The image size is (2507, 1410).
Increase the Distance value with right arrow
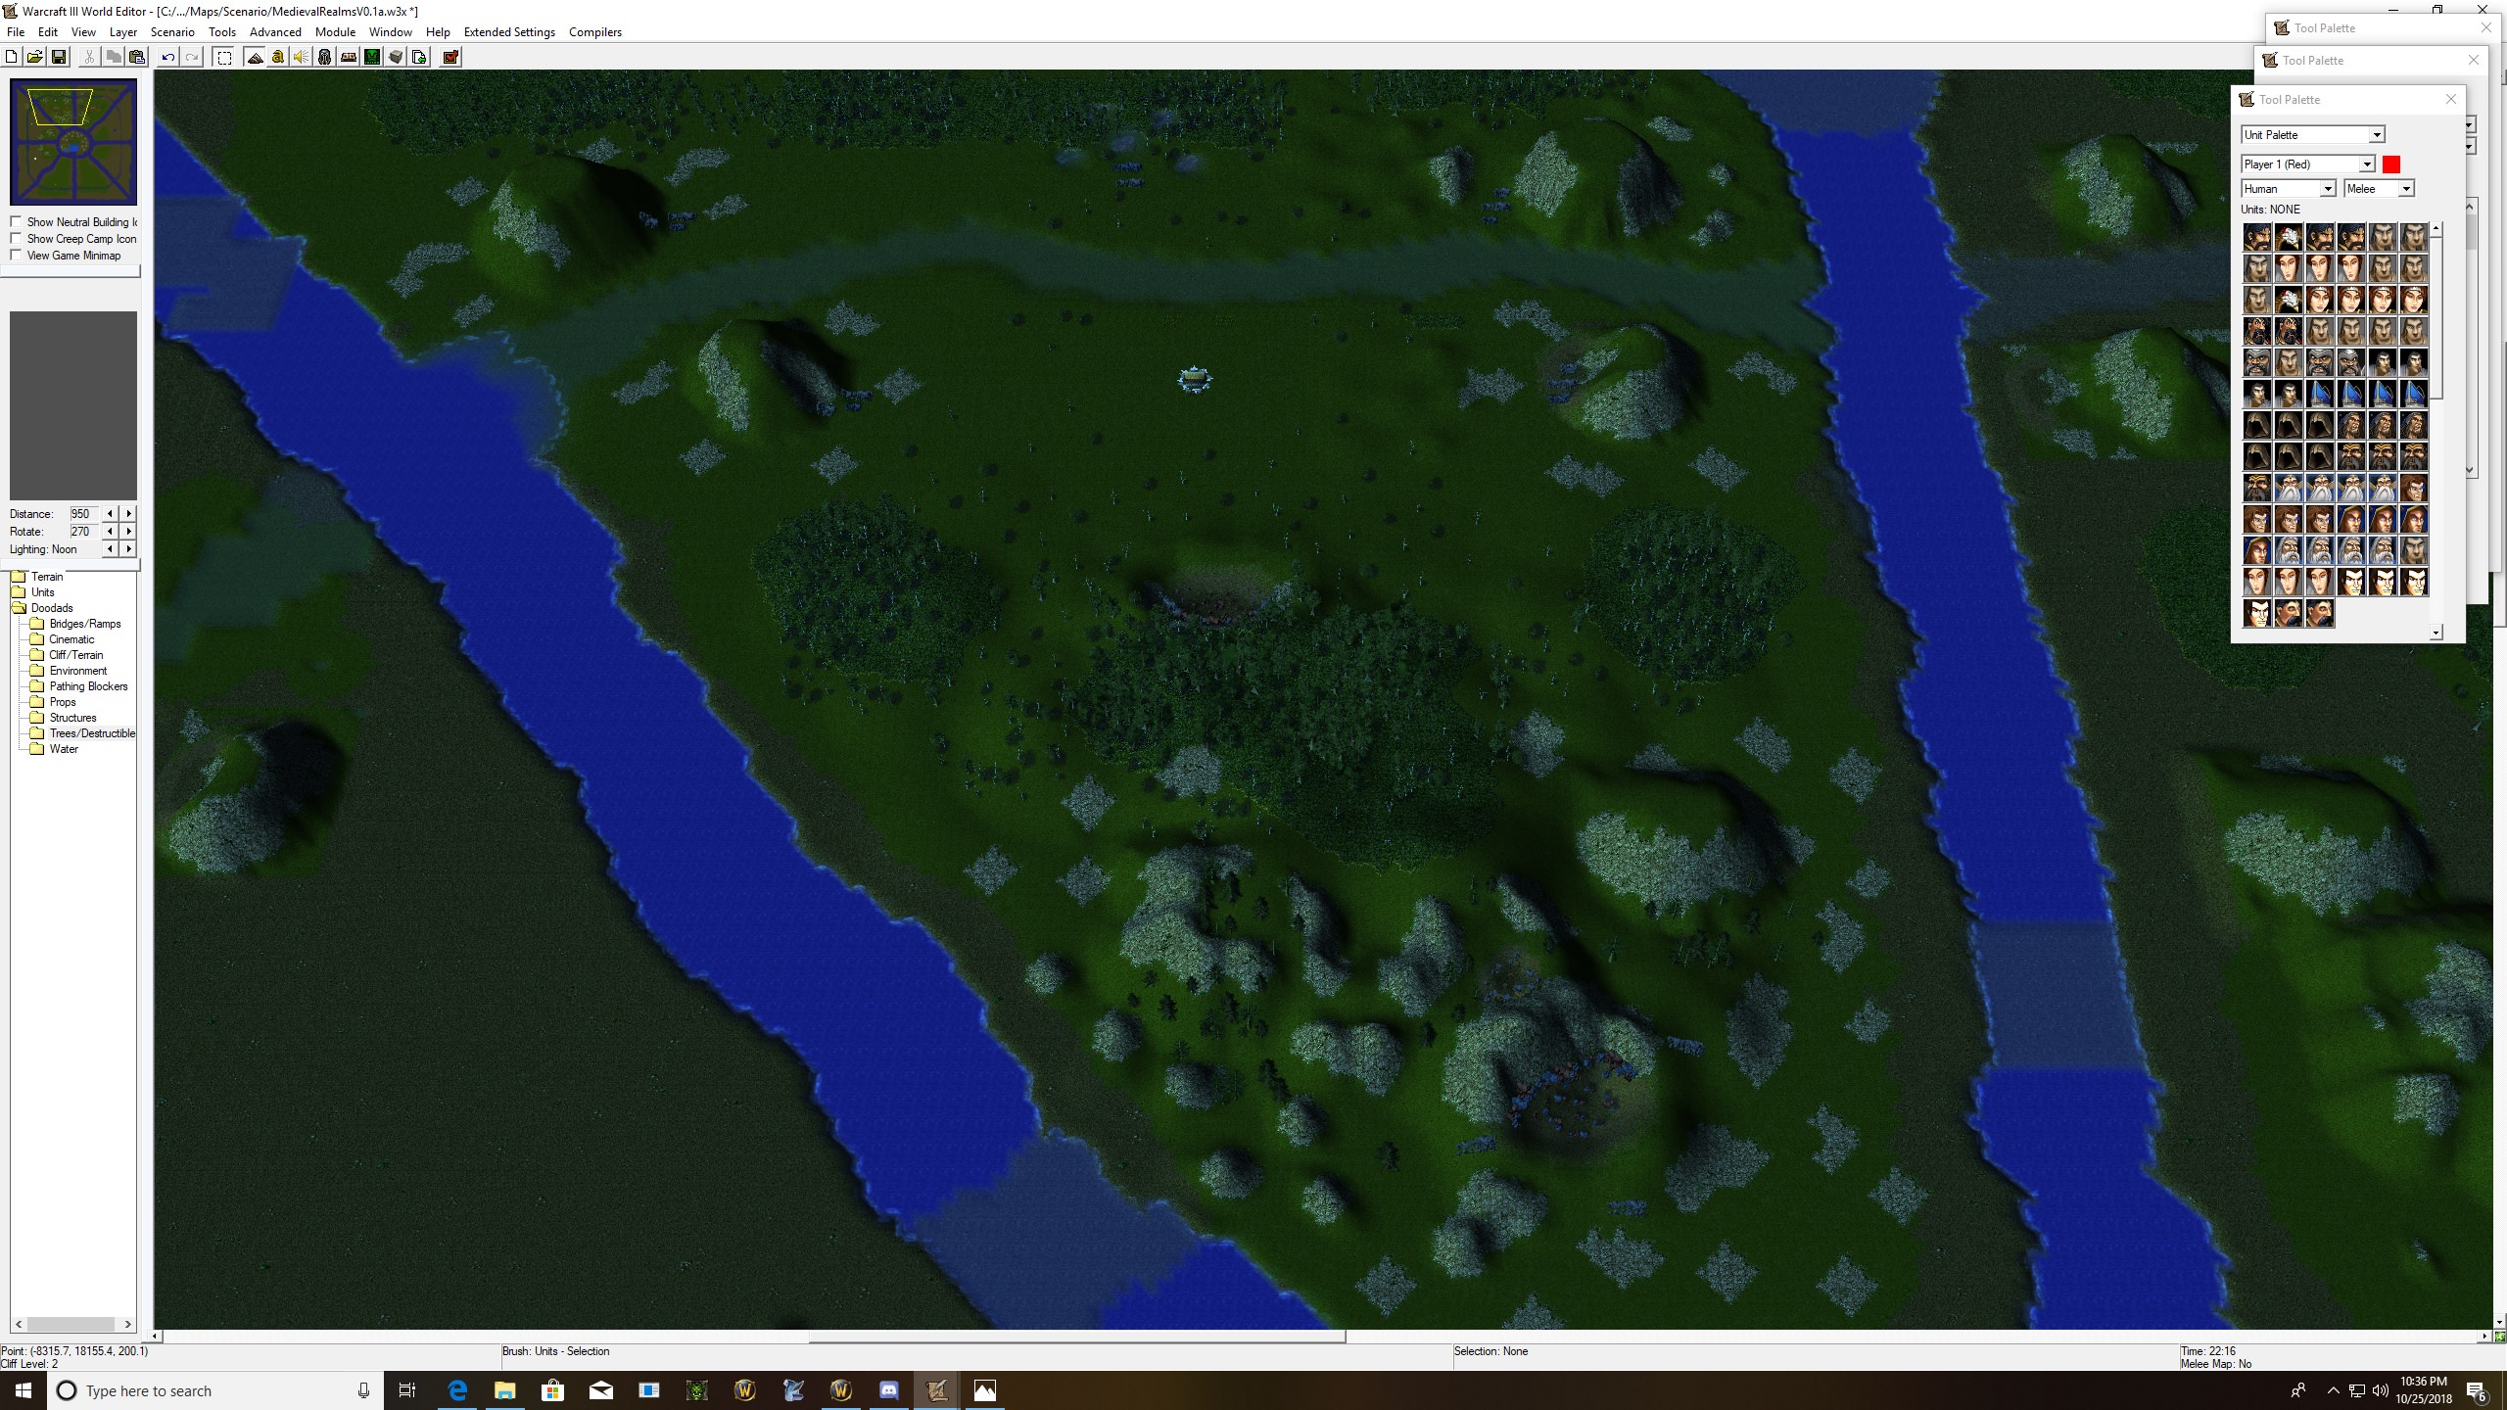128,514
